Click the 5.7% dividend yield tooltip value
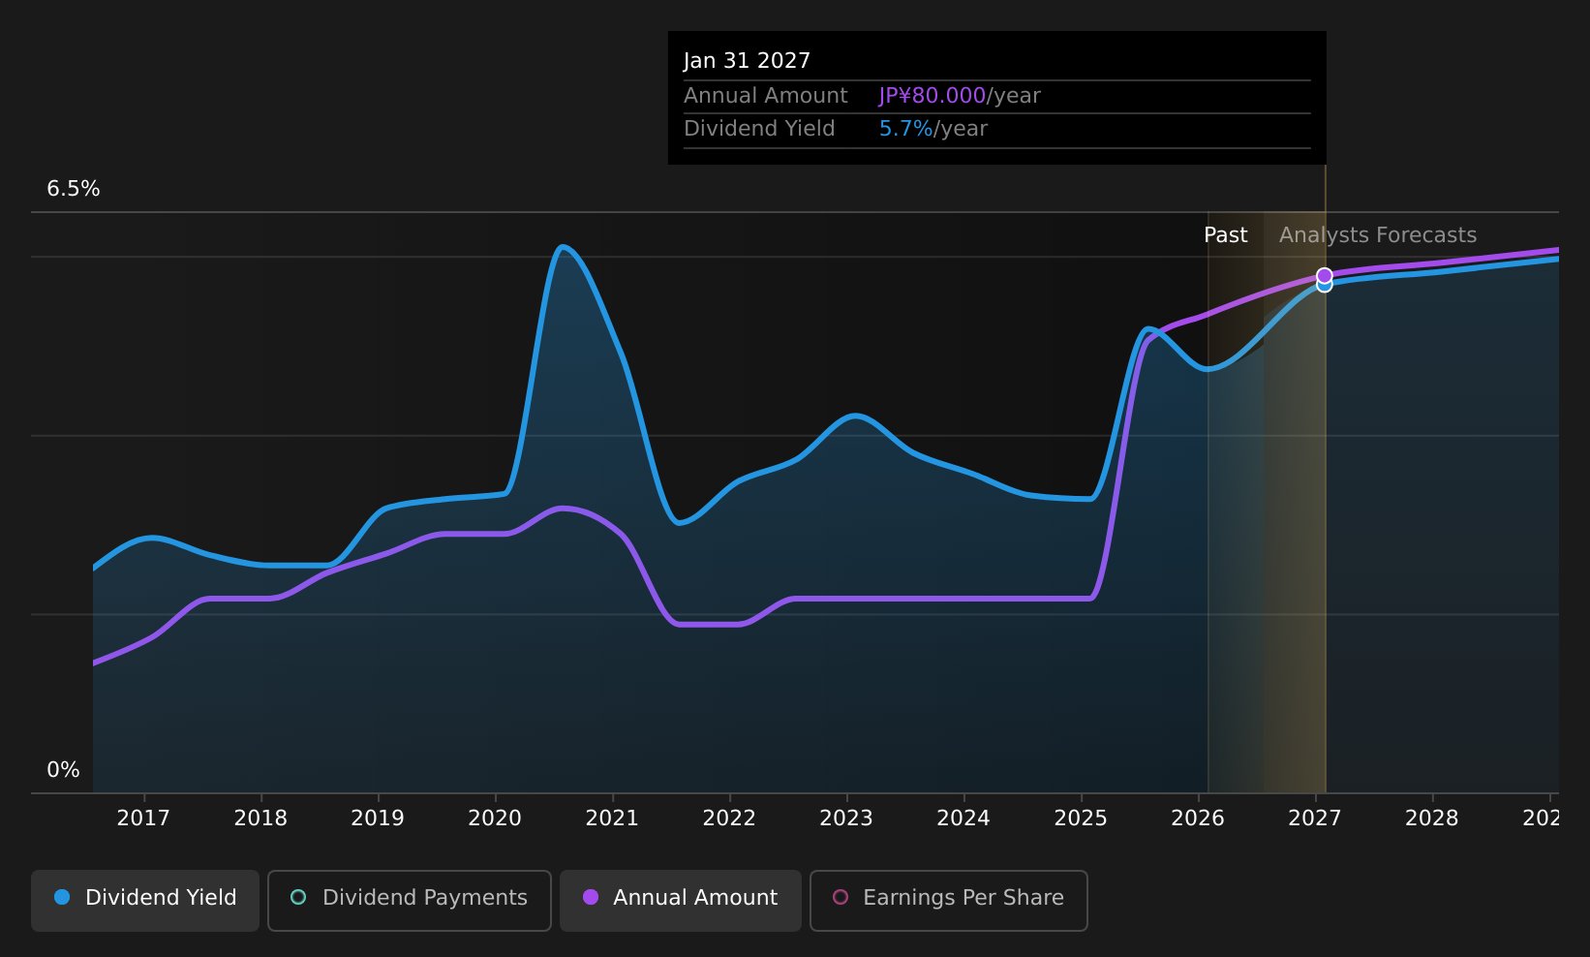1590x957 pixels. click(905, 129)
